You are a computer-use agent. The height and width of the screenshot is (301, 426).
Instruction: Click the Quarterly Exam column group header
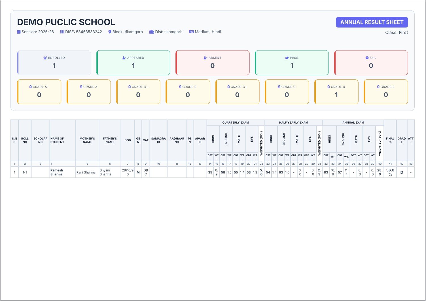236,123
